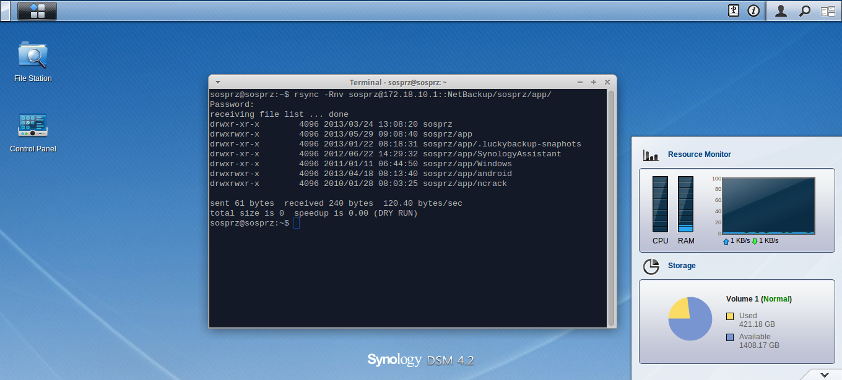Collapse the widget panel with bottom chevron
This screenshot has height=380, width=842.
824,374
